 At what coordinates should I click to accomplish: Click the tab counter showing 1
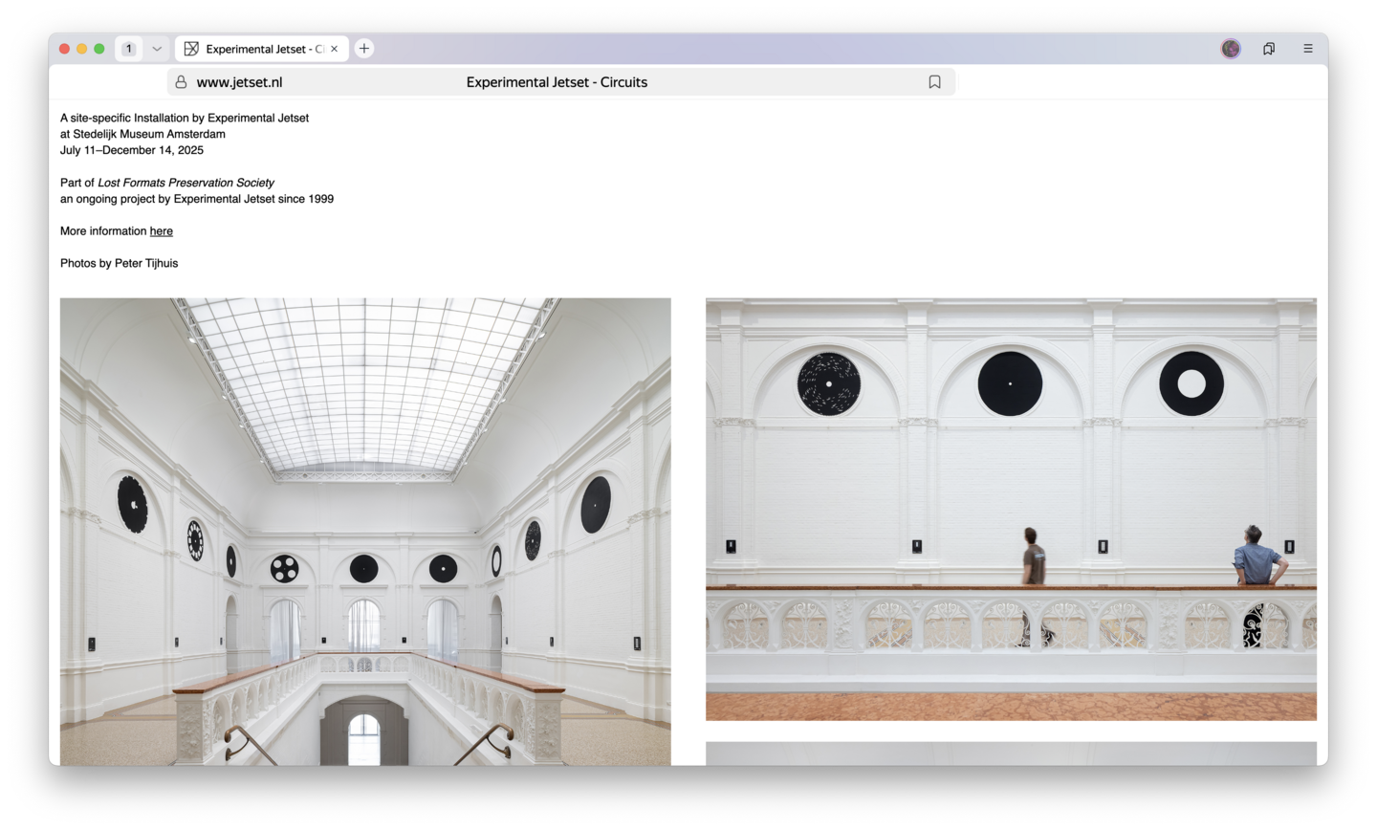(x=129, y=49)
